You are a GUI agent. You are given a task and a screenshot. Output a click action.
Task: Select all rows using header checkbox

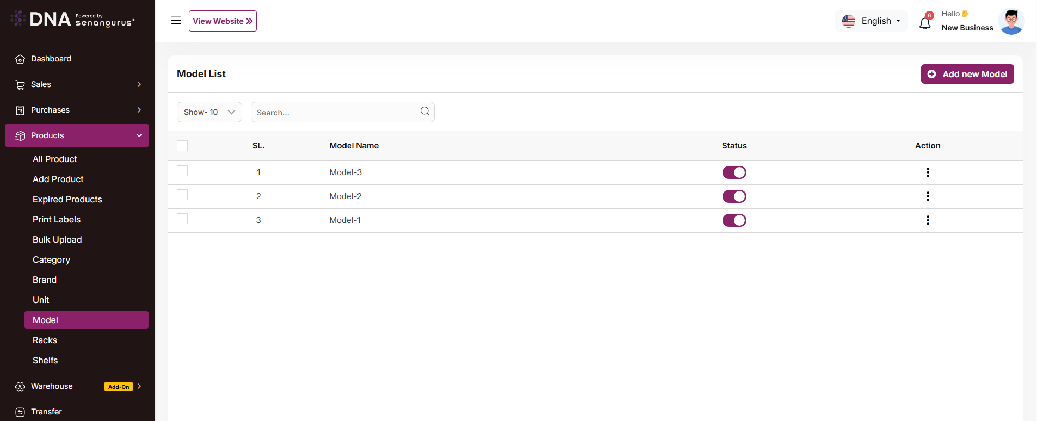182,146
